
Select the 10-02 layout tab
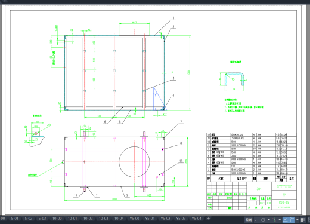88,219
